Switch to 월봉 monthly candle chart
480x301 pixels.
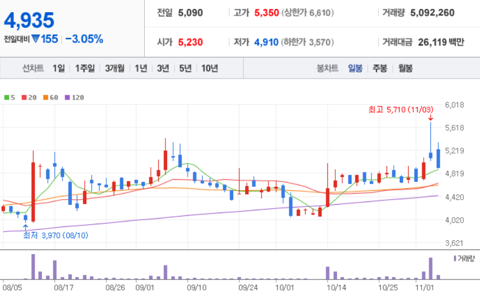coord(405,68)
